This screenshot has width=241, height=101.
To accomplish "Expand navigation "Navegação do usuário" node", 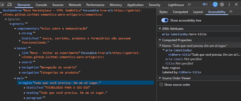I will click(20, 67).
